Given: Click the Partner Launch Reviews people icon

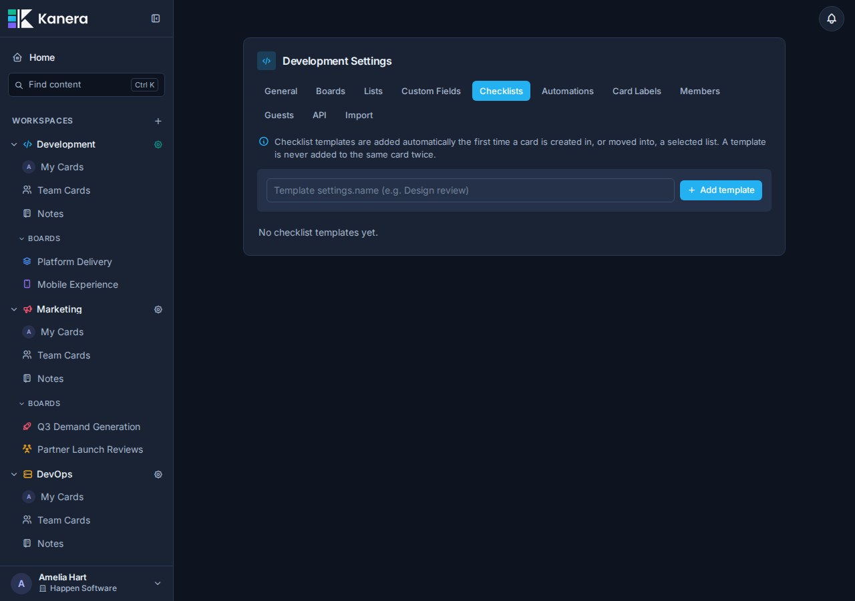Looking at the screenshot, I should click(x=27, y=449).
